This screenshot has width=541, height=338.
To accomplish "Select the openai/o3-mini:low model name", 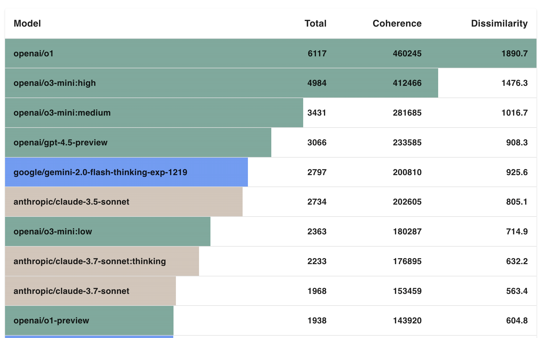I will (53, 231).
